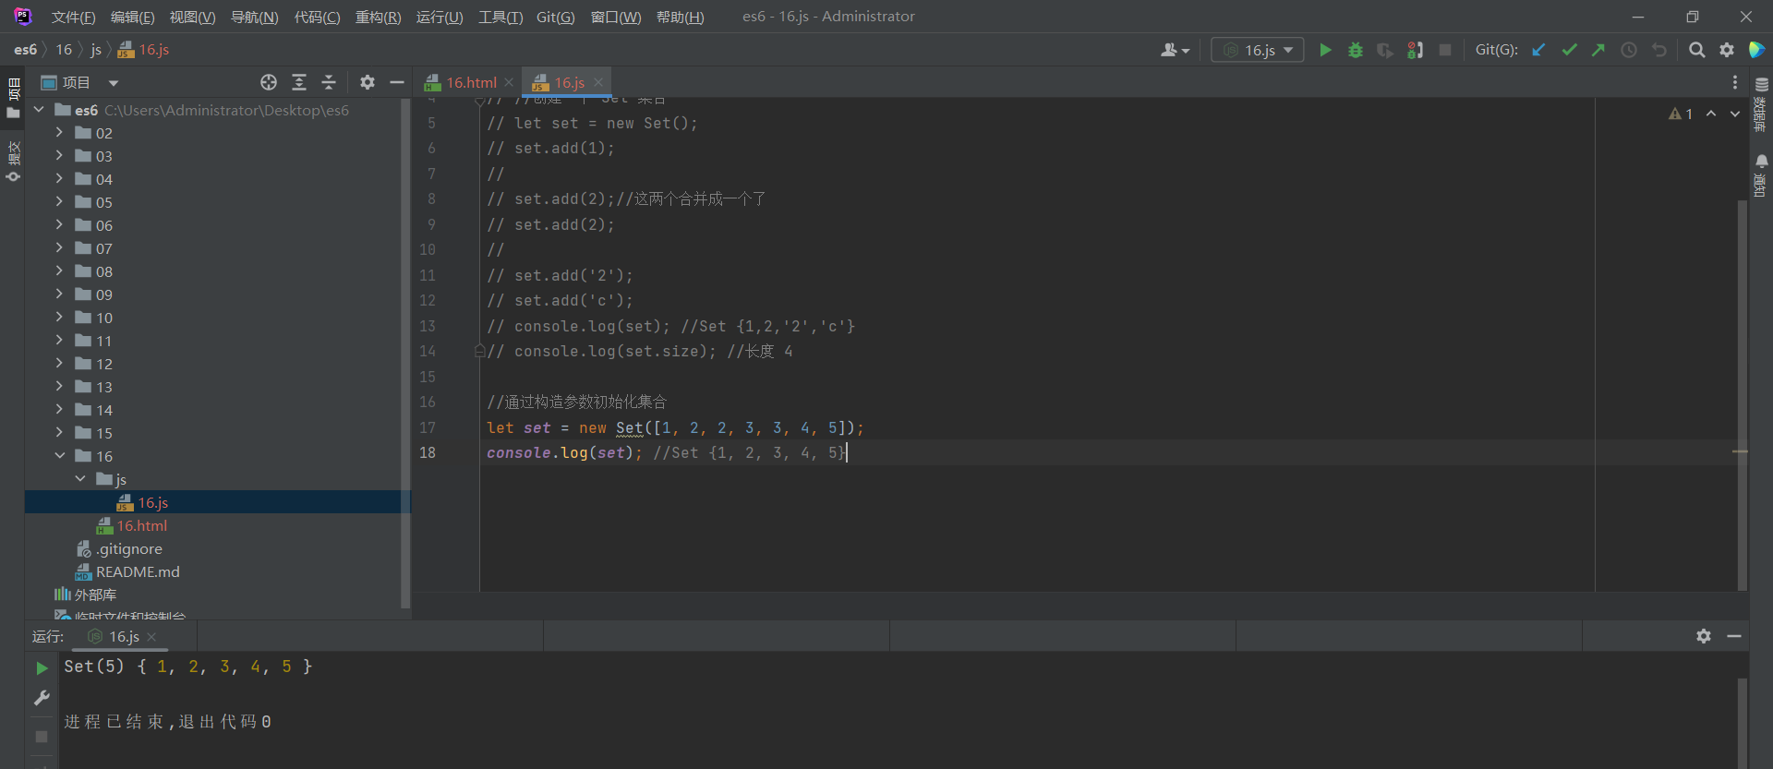Open the 编辑(E) menu
The height and width of the screenshot is (769, 1773).
pos(133,17)
